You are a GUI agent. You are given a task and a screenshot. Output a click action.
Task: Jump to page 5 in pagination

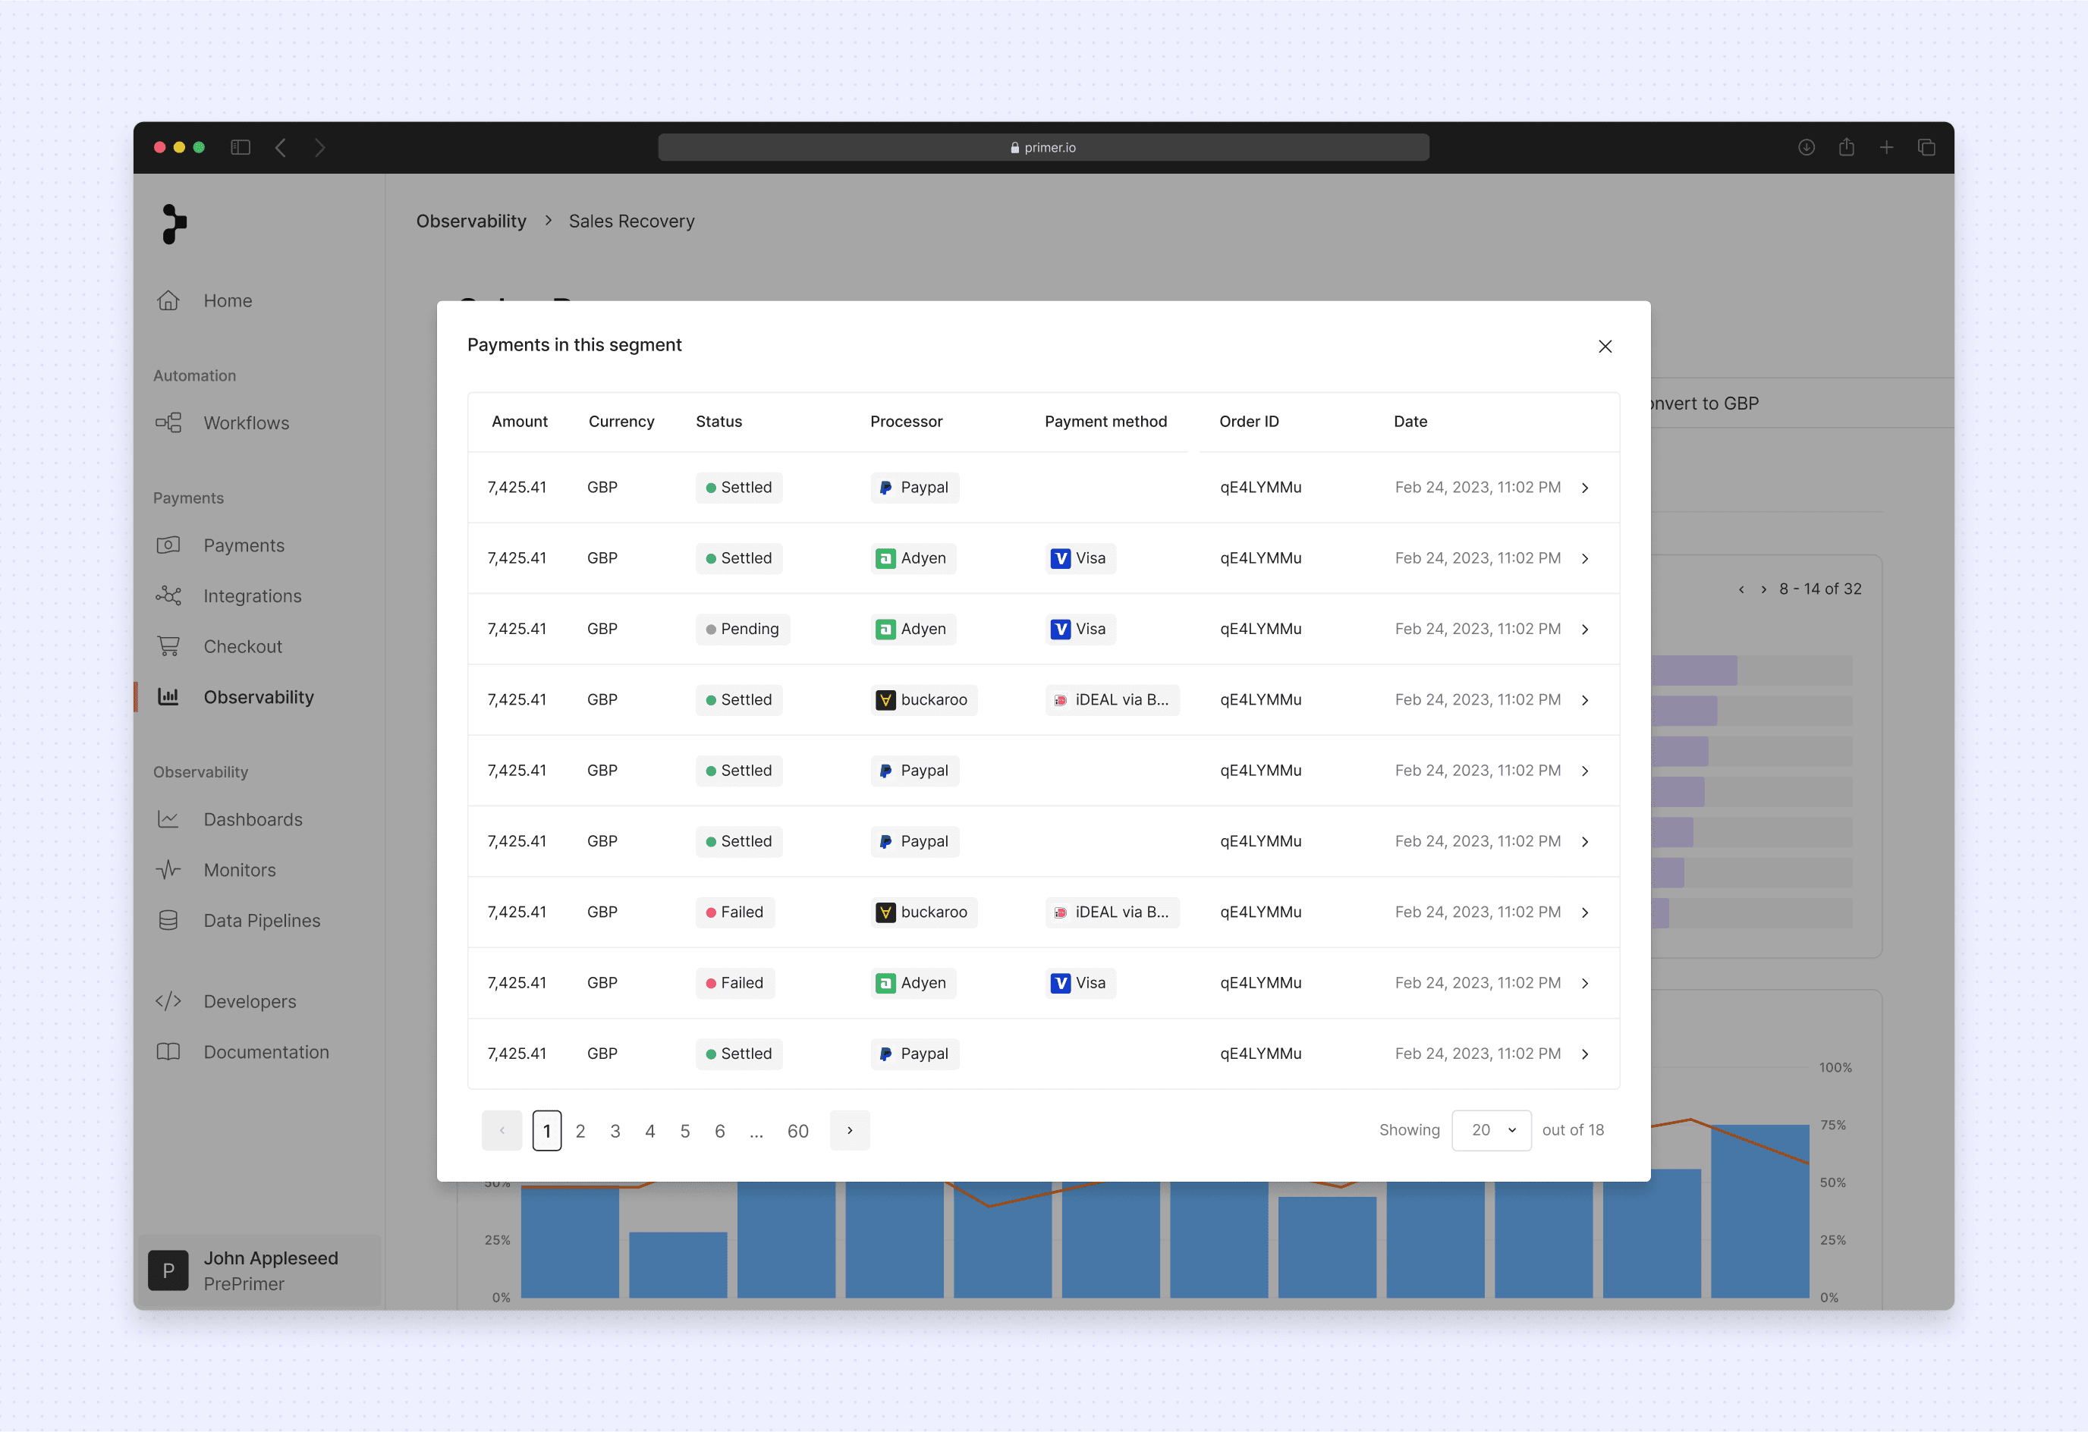tap(684, 1131)
